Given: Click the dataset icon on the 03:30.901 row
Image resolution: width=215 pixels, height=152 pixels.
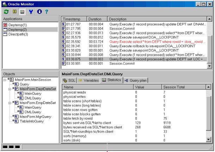Looking at the screenshot, I should click(64, 63).
